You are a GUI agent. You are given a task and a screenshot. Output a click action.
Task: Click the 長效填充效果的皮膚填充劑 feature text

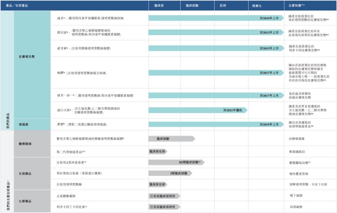(308, 35)
